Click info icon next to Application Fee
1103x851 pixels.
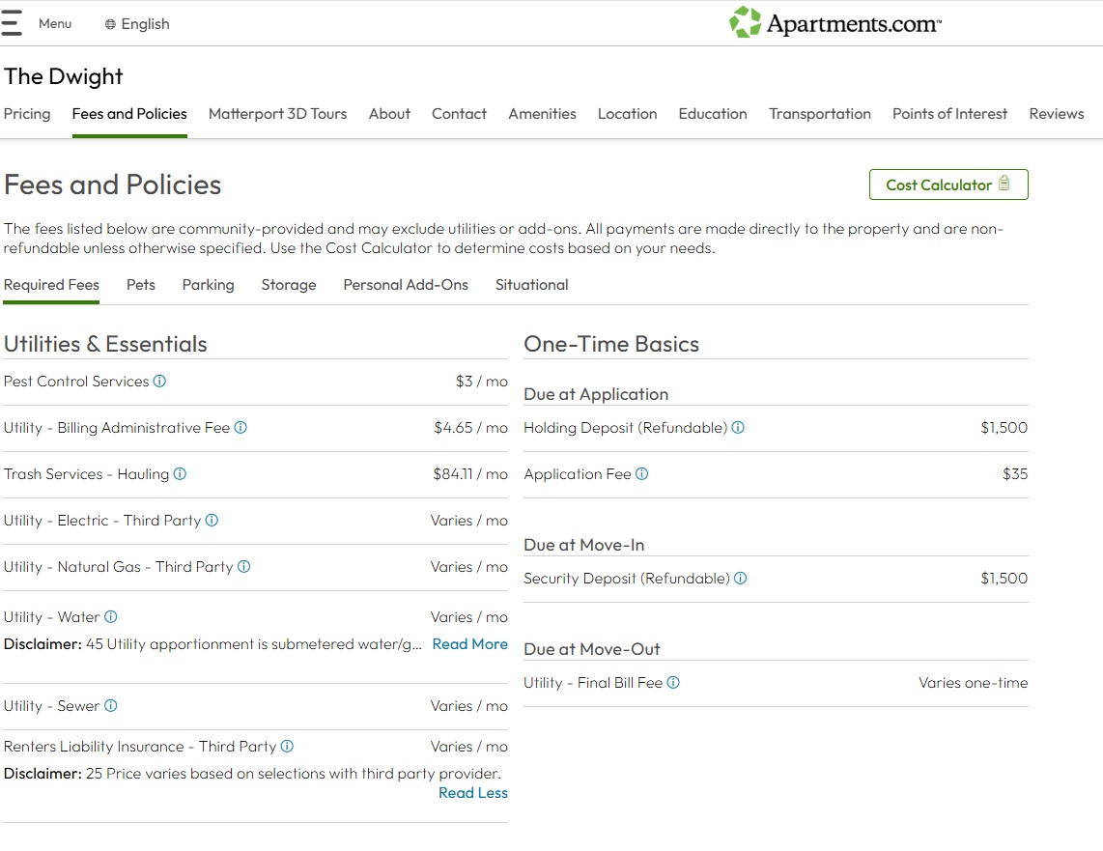[x=642, y=474]
